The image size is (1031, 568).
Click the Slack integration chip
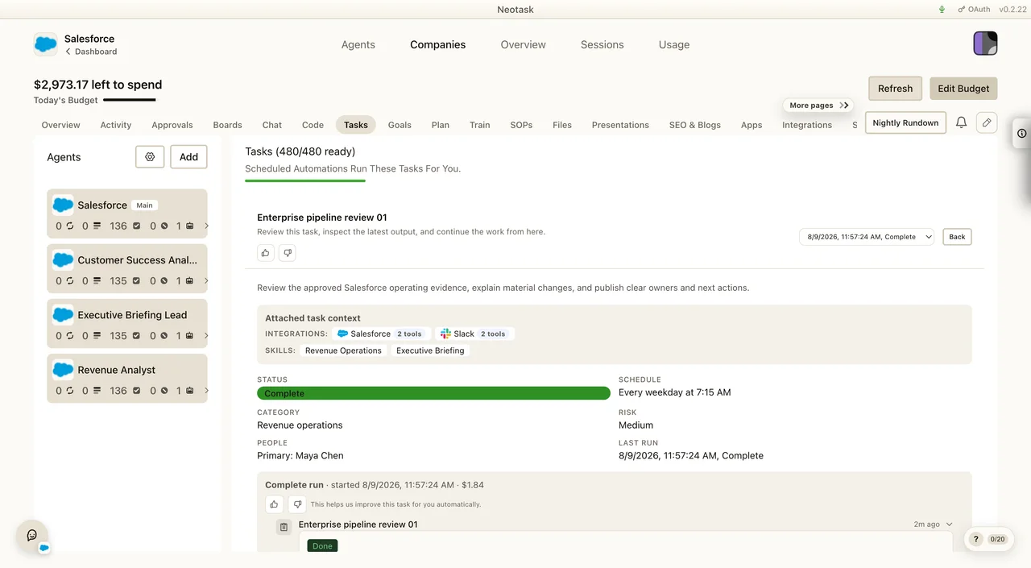(x=474, y=334)
